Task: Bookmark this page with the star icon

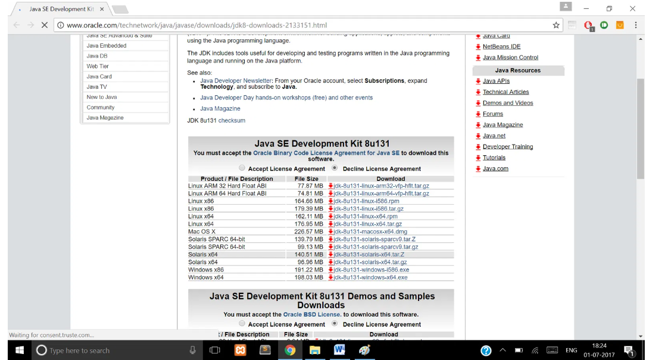Action: 556,25
